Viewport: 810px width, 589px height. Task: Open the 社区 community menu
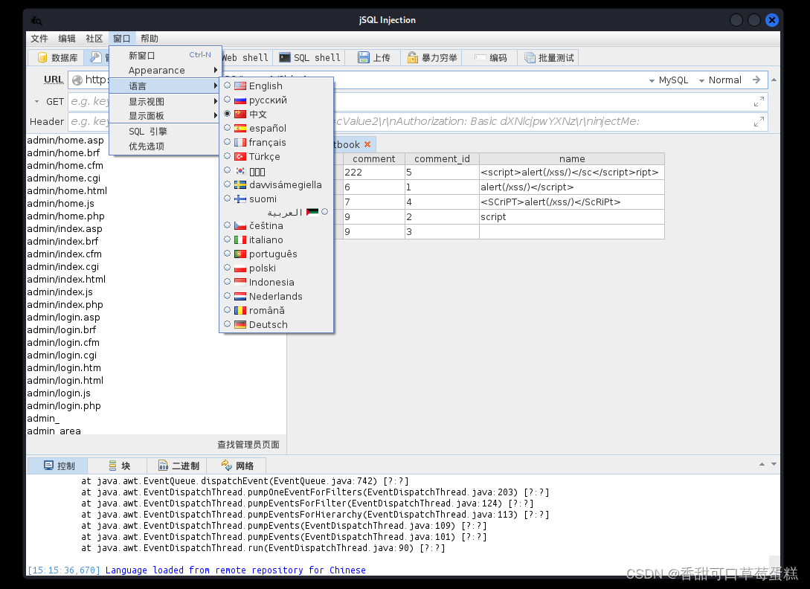point(94,38)
